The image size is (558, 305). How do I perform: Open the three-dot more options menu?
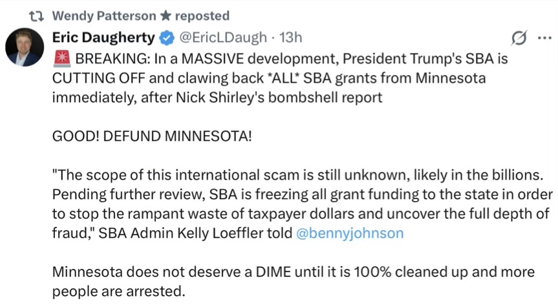click(543, 38)
